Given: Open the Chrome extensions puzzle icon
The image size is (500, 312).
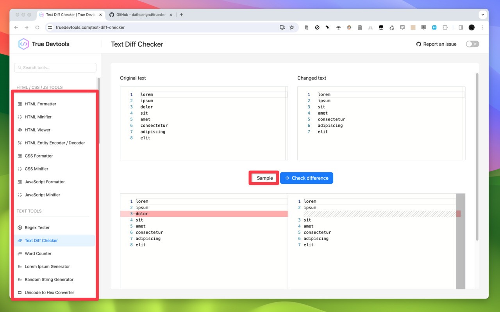Looking at the screenshot, I should [x=445, y=27].
